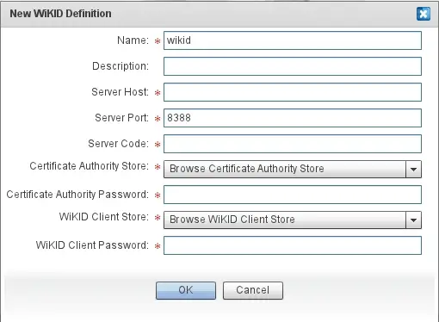439x322 pixels.
Task: Click the Server Host label text
Action: (x=120, y=92)
